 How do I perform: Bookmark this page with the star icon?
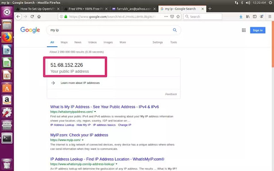(x=178, y=17)
